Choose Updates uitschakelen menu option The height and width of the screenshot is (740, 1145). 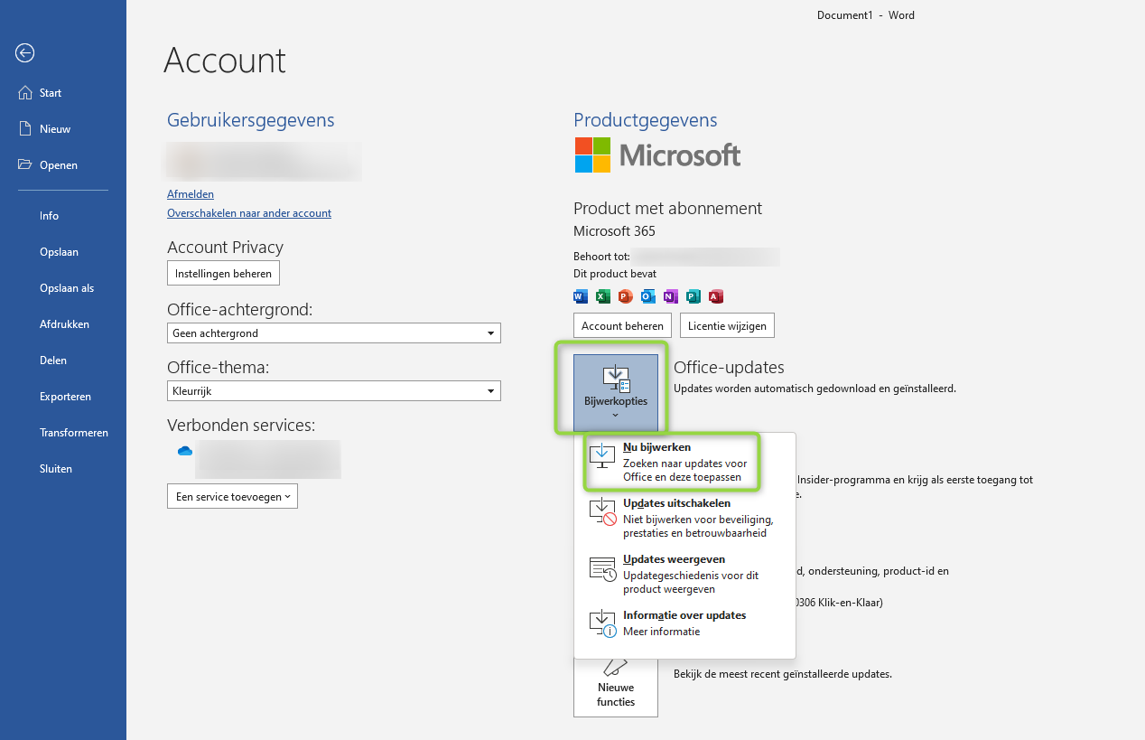pyautogui.click(x=684, y=518)
